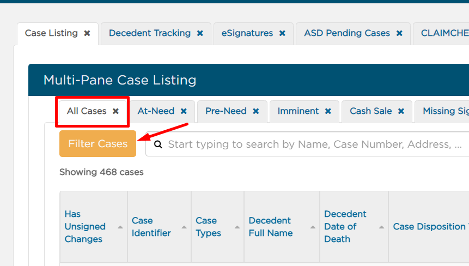The width and height of the screenshot is (469, 266).
Task: Sort the Case Types column arrow
Action: click(x=237, y=227)
